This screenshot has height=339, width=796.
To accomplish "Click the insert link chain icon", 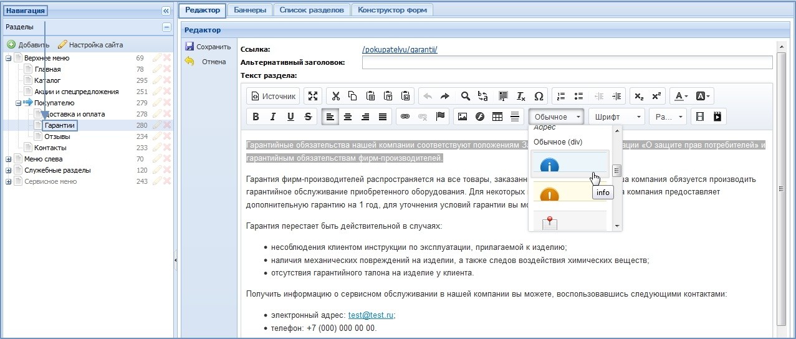I will pos(405,117).
